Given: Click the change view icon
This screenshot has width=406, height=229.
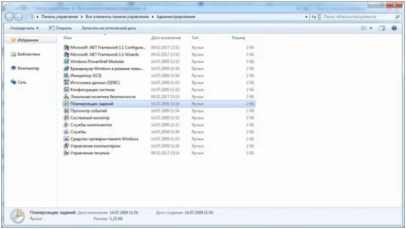Looking at the screenshot, I should 363,28.
